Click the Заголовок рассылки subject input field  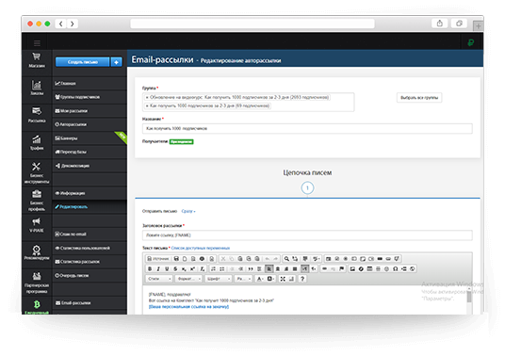tap(307, 235)
